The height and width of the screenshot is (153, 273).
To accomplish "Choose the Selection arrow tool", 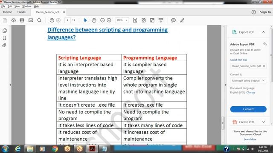I will coord(85,20).
